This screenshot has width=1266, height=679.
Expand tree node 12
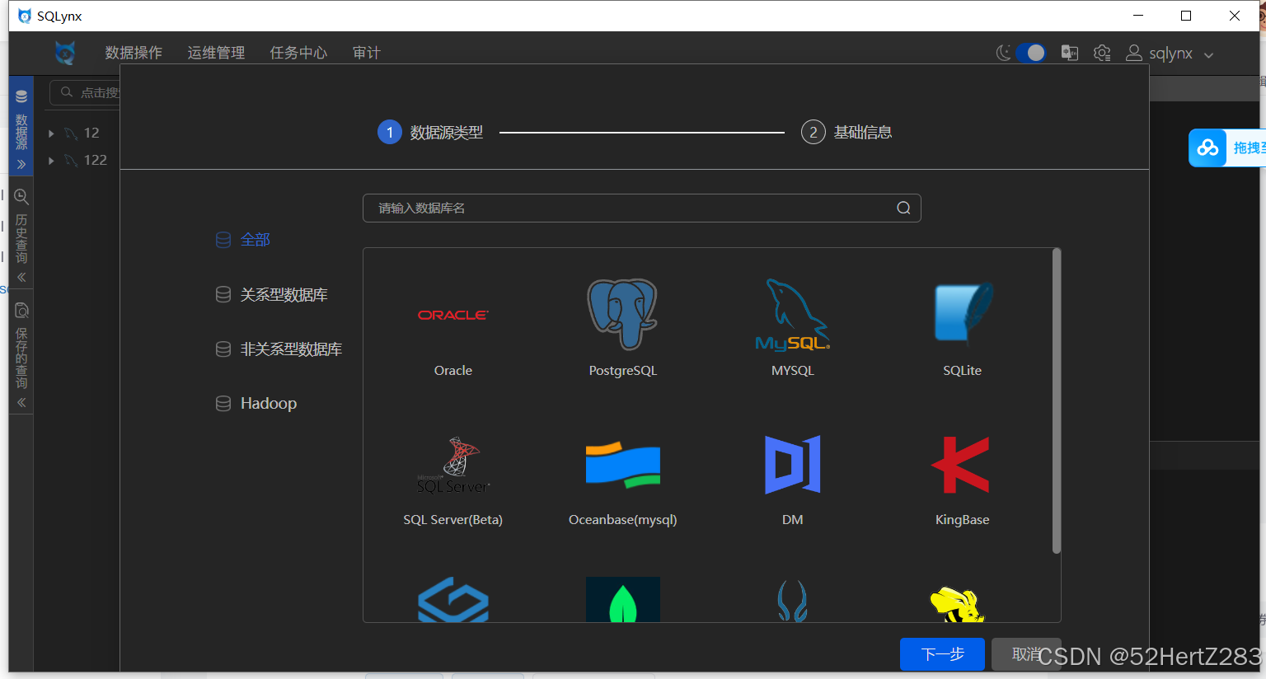click(x=51, y=133)
